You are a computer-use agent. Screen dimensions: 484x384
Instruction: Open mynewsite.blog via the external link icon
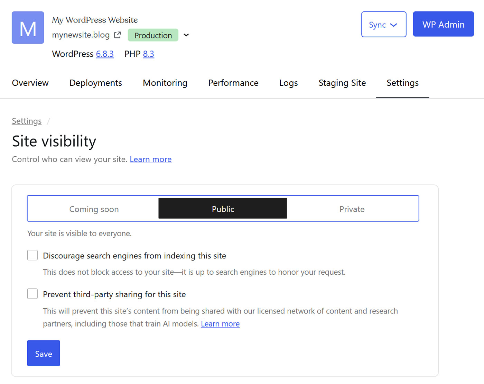[118, 35]
